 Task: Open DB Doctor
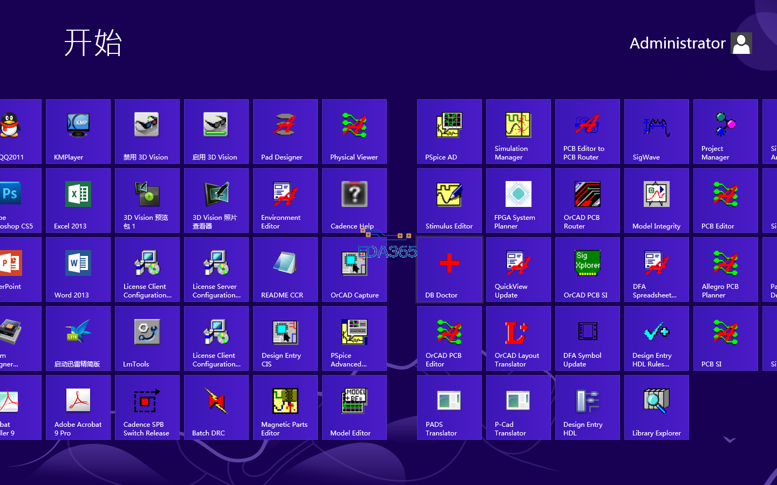(x=449, y=269)
